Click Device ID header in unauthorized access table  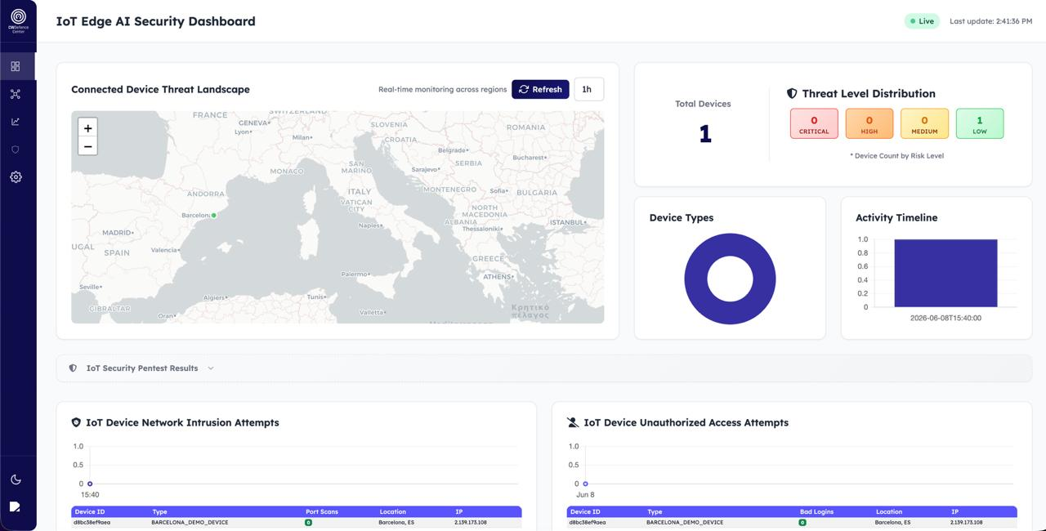coord(585,511)
